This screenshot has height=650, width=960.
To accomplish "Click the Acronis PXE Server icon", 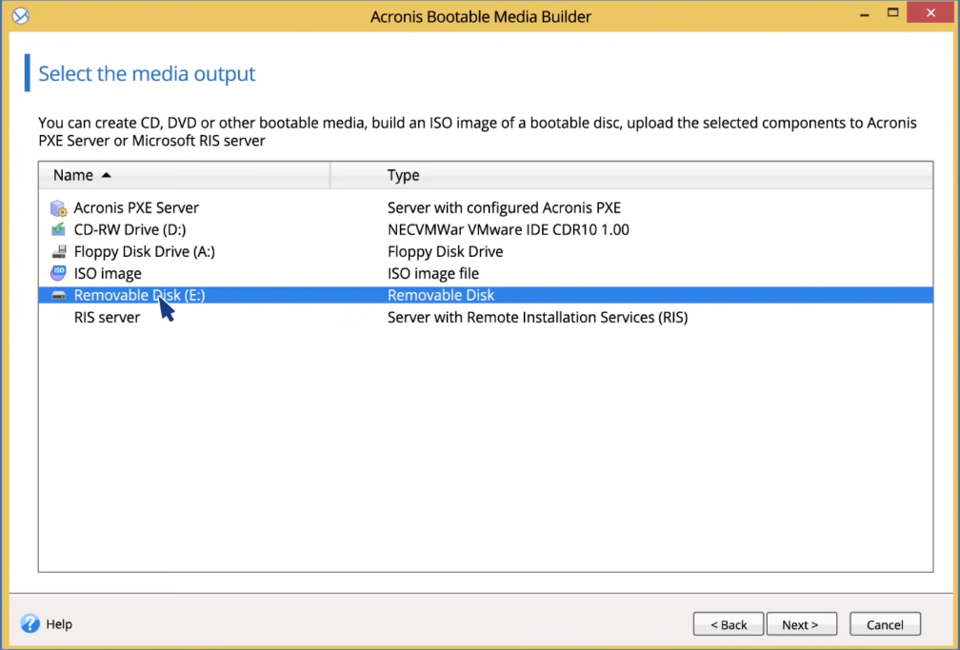I will [x=59, y=208].
